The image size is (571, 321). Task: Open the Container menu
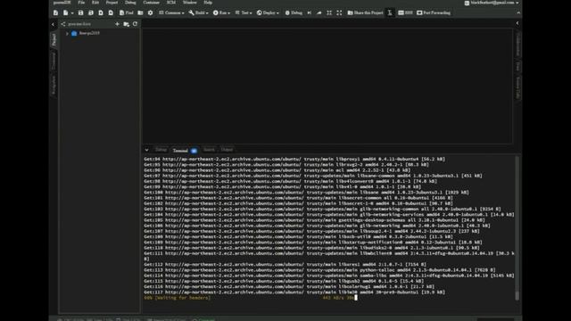tap(151, 3)
